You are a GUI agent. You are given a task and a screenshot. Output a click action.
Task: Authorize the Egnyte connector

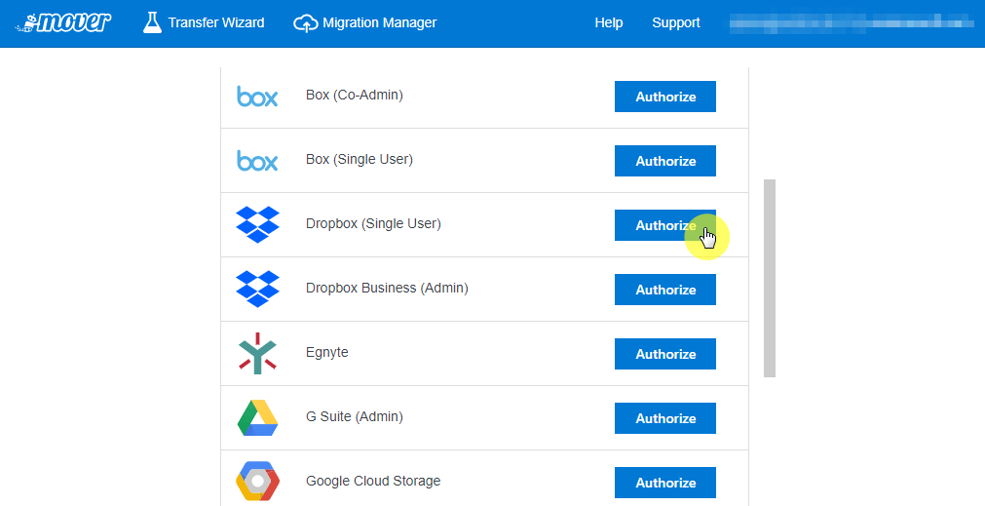[x=665, y=354]
